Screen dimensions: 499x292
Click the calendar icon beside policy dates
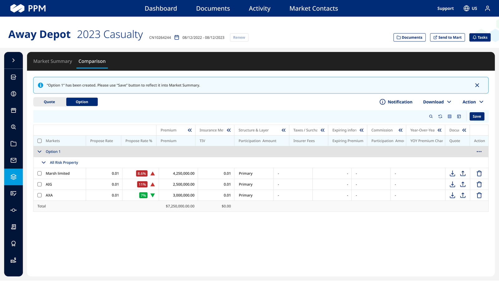click(177, 37)
